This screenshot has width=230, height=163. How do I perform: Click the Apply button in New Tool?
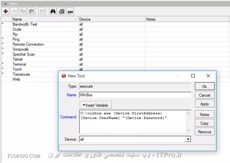point(205,104)
